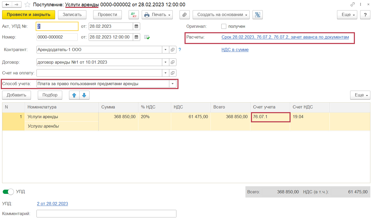This screenshot has height=219, width=373.
Task: Click the Провести button
Action: click(x=107, y=15)
